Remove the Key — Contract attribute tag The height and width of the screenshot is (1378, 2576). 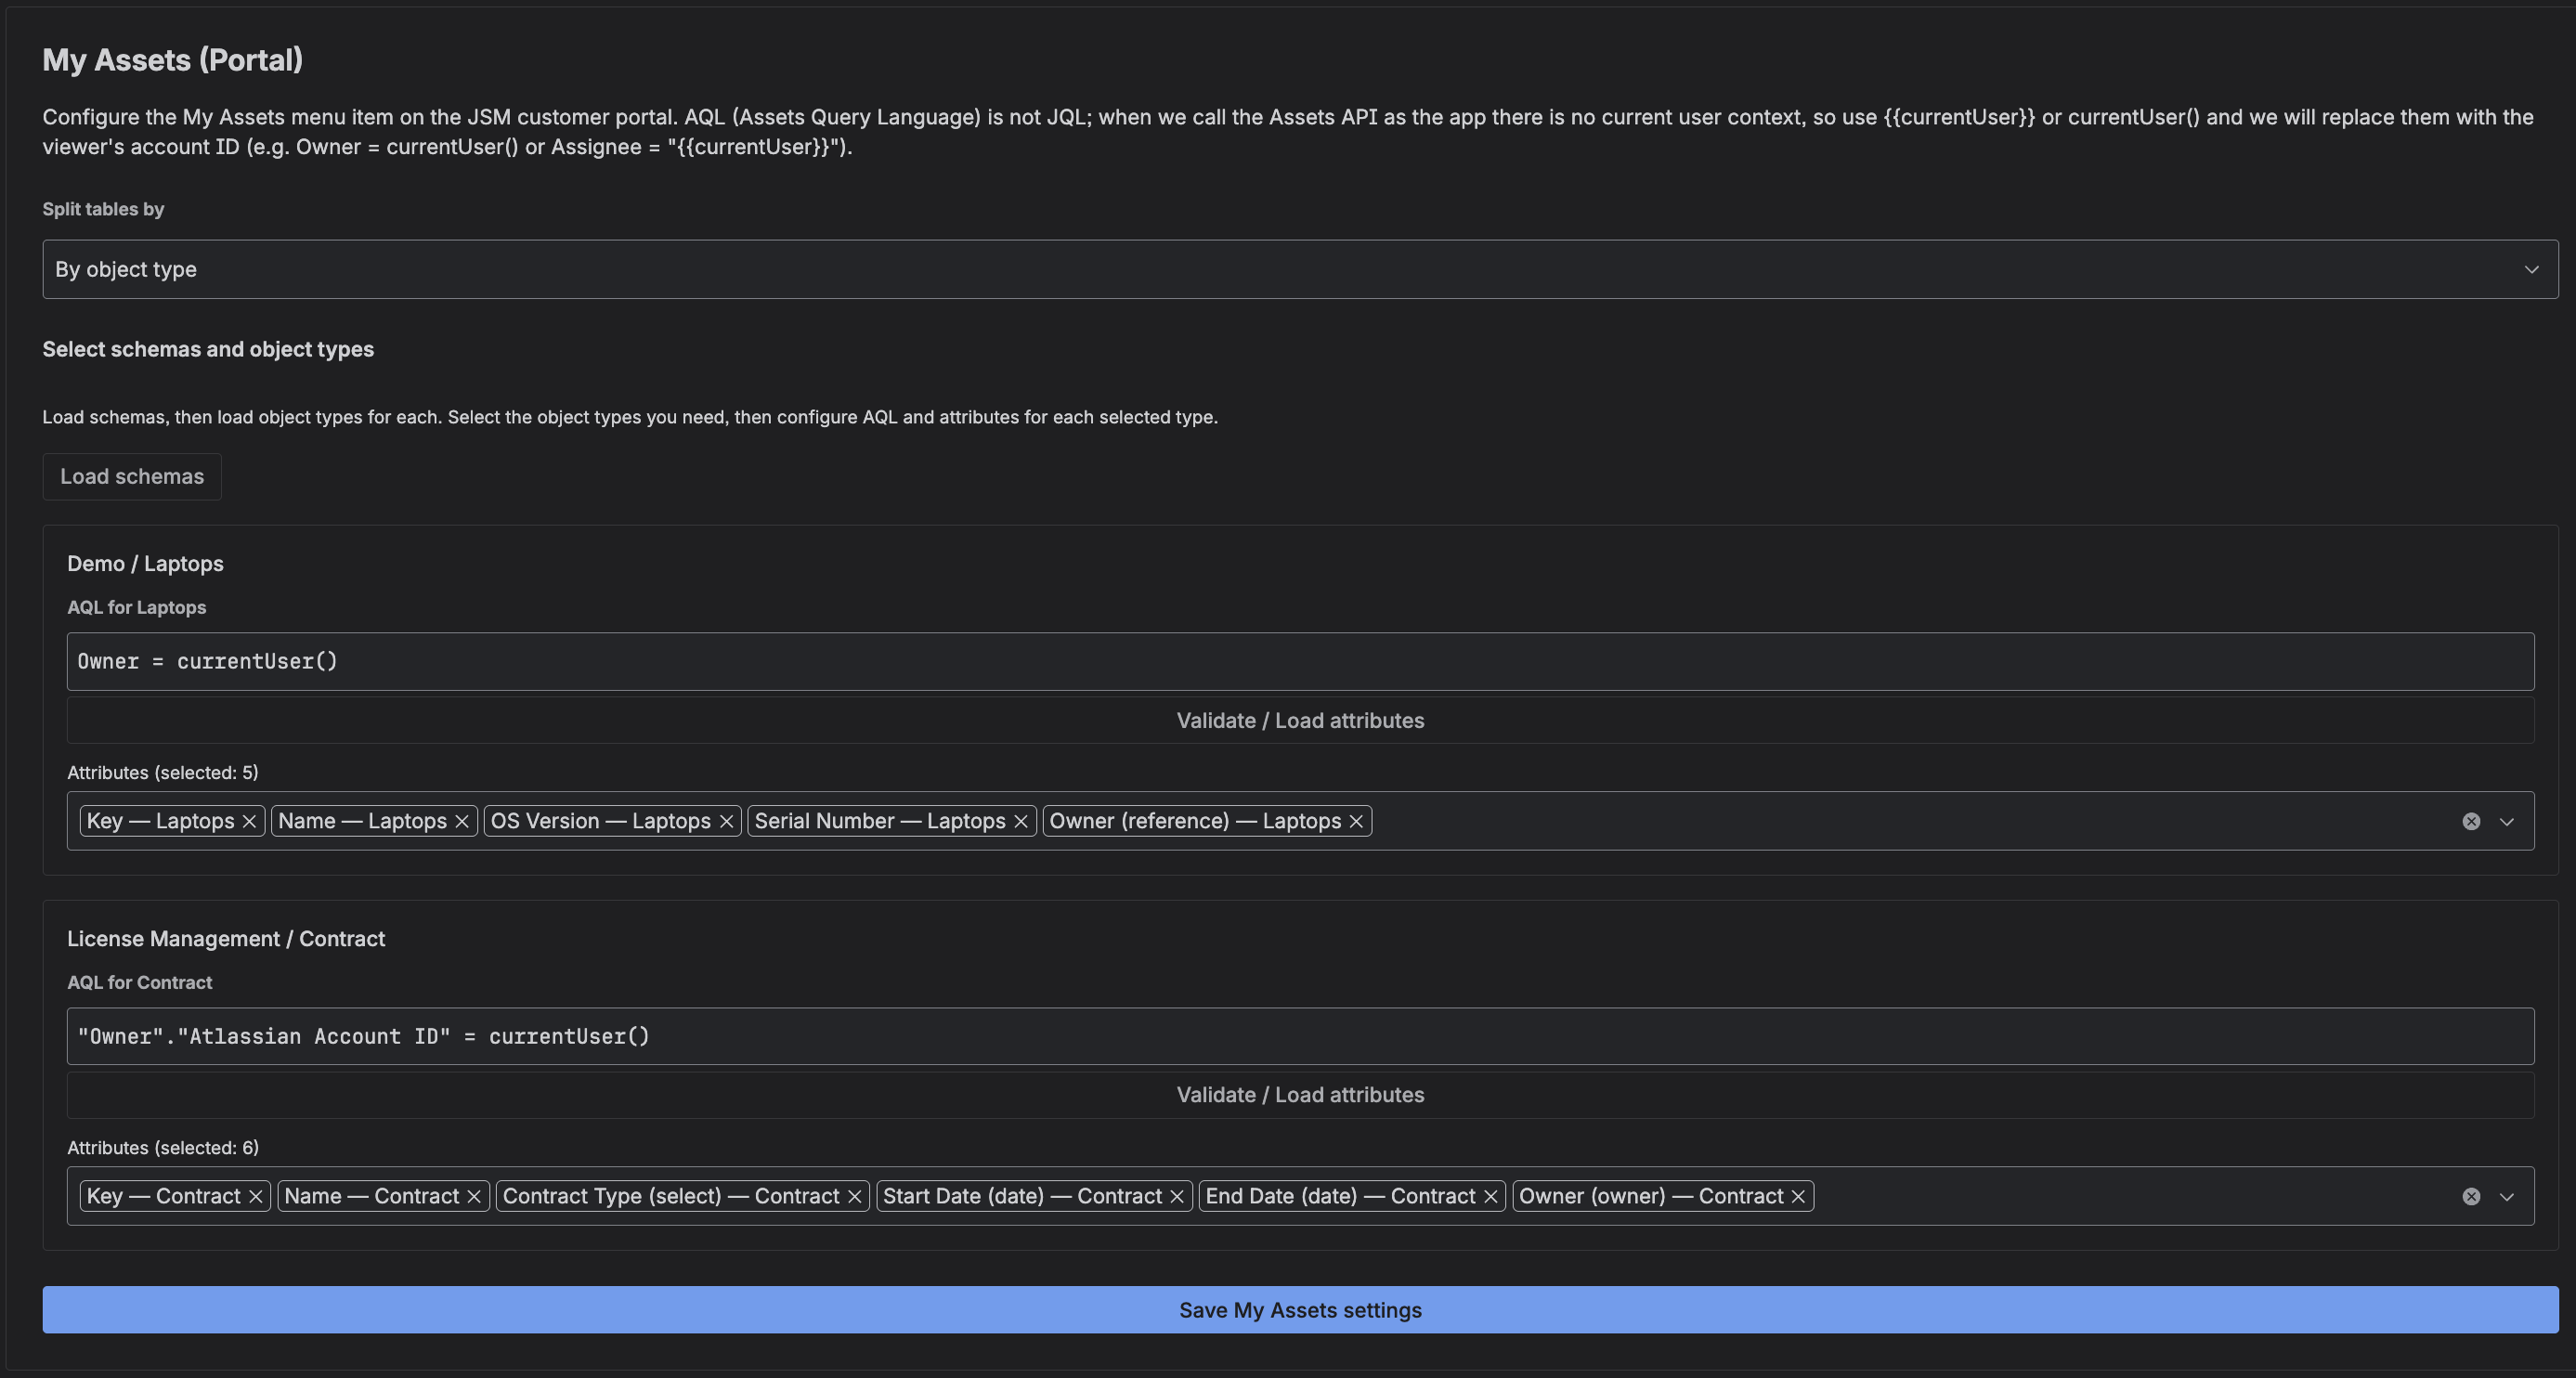(255, 1196)
